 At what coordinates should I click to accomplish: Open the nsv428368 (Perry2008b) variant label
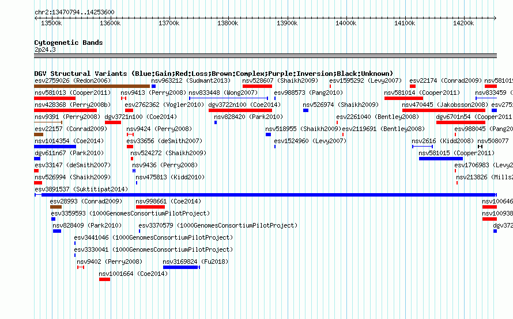point(73,105)
